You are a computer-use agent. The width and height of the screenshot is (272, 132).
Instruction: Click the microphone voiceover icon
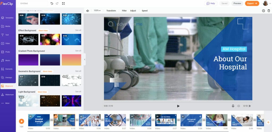click(x=233, y=106)
